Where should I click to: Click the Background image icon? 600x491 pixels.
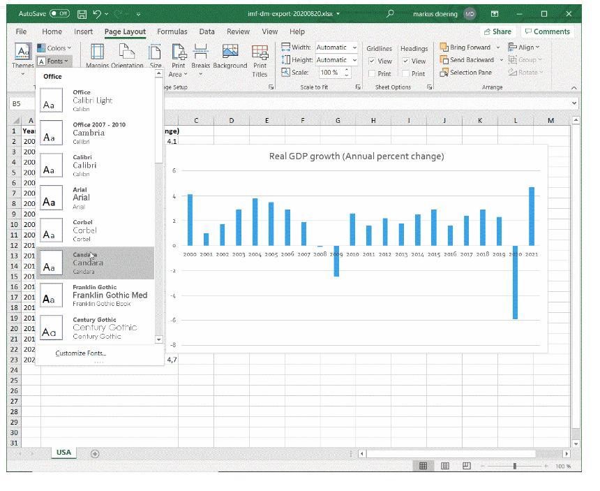pos(230,53)
